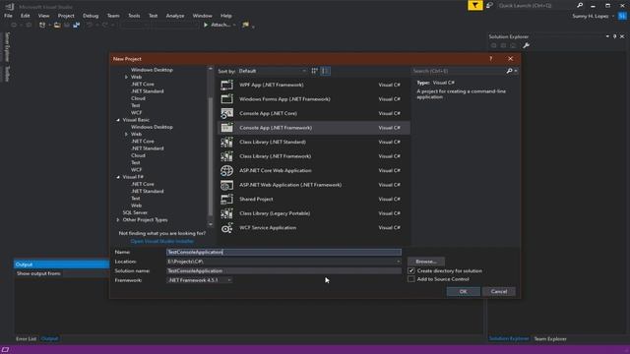
Task: Switch templates to small icons view
Action: 315,71
